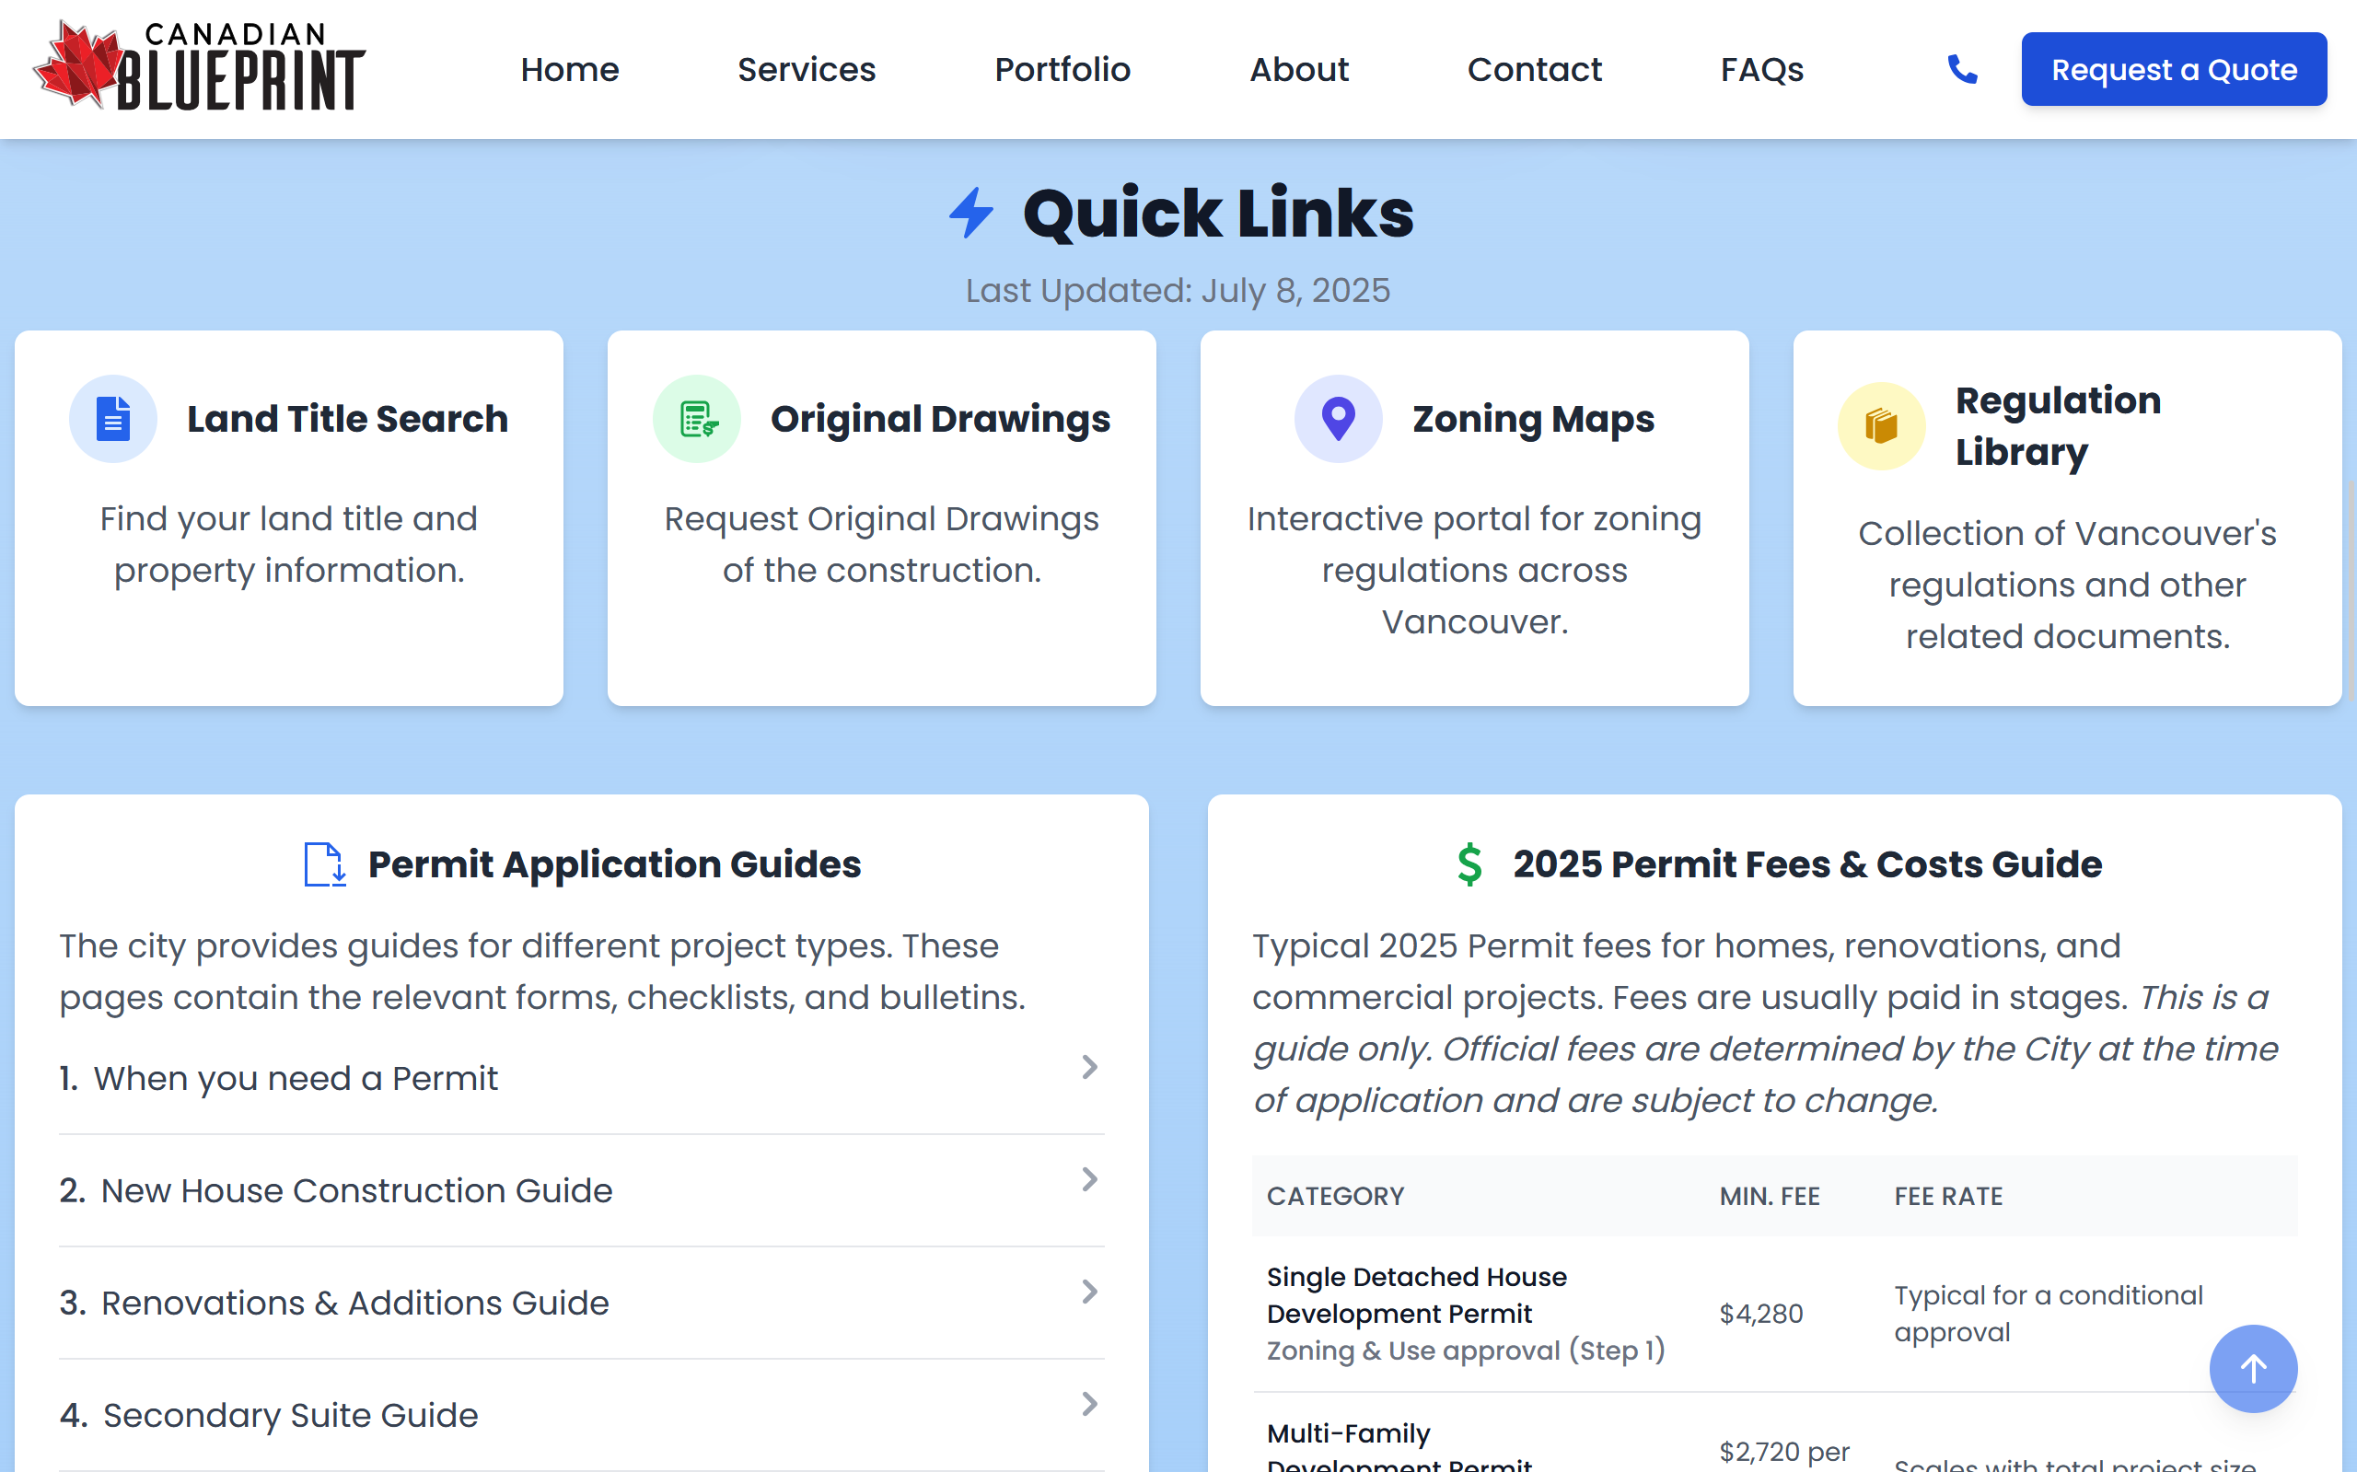Screen dimensions: 2357x1472
Task: Expand Renovations & Additions Guide chevron
Action: click(1089, 1292)
